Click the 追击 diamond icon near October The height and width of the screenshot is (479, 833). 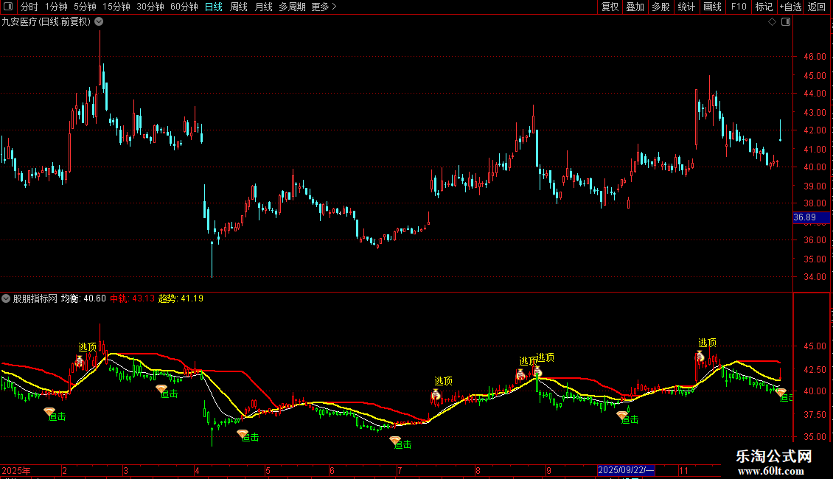click(x=622, y=416)
